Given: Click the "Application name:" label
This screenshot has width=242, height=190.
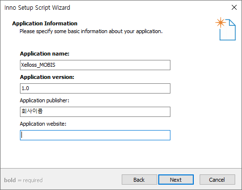Looking at the screenshot, I should click(x=45, y=54).
